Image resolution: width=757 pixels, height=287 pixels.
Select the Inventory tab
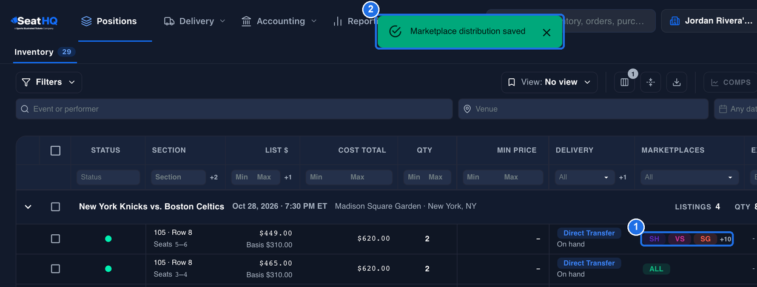click(x=44, y=52)
